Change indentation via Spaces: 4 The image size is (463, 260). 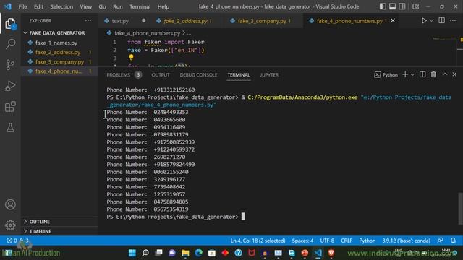click(302, 240)
